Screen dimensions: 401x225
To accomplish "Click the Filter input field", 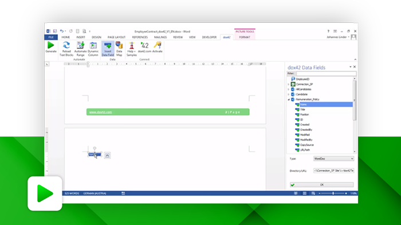I will 326,74.
